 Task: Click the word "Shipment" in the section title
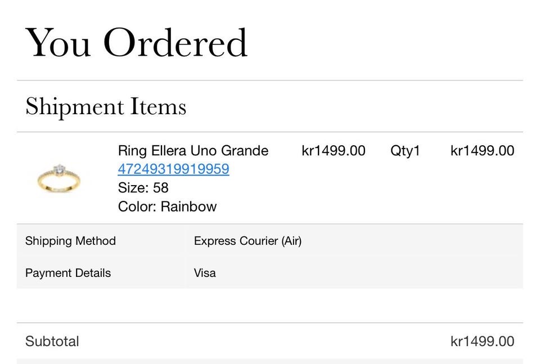click(x=74, y=106)
